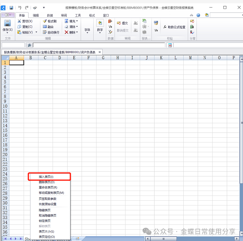Open the Delete (删除) dropdown arrow
The image size is (243, 241).
point(77,32)
